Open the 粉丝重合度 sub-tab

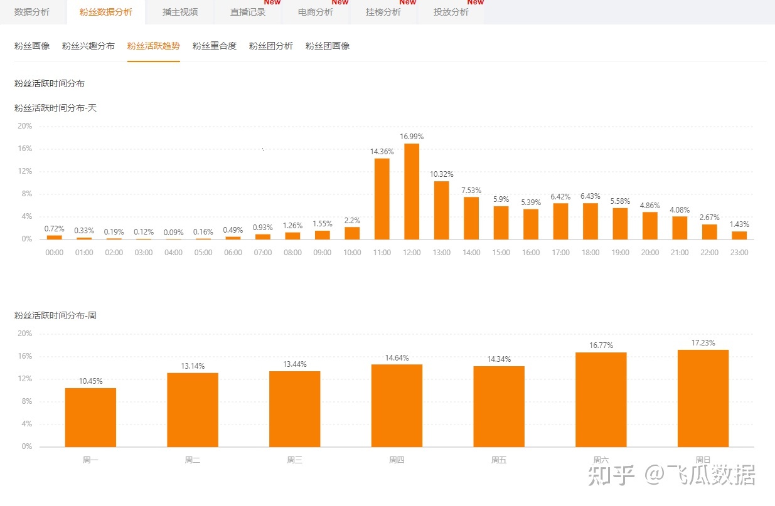coord(215,46)
